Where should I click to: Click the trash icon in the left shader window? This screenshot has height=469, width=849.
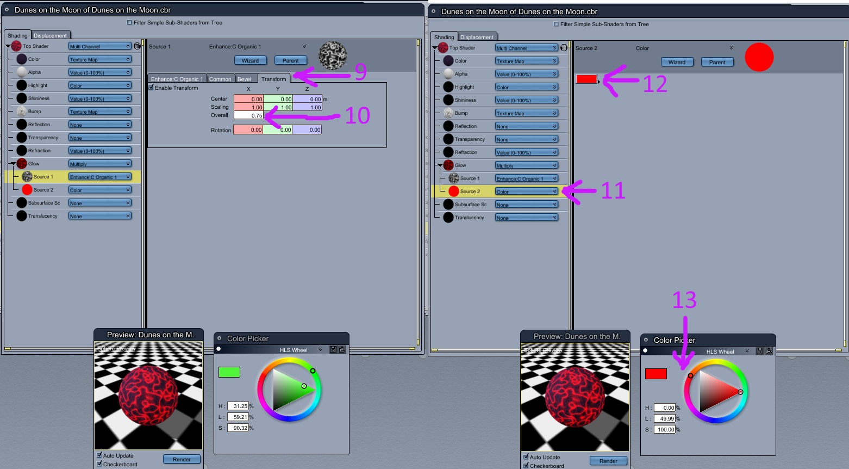coord(137,46)
